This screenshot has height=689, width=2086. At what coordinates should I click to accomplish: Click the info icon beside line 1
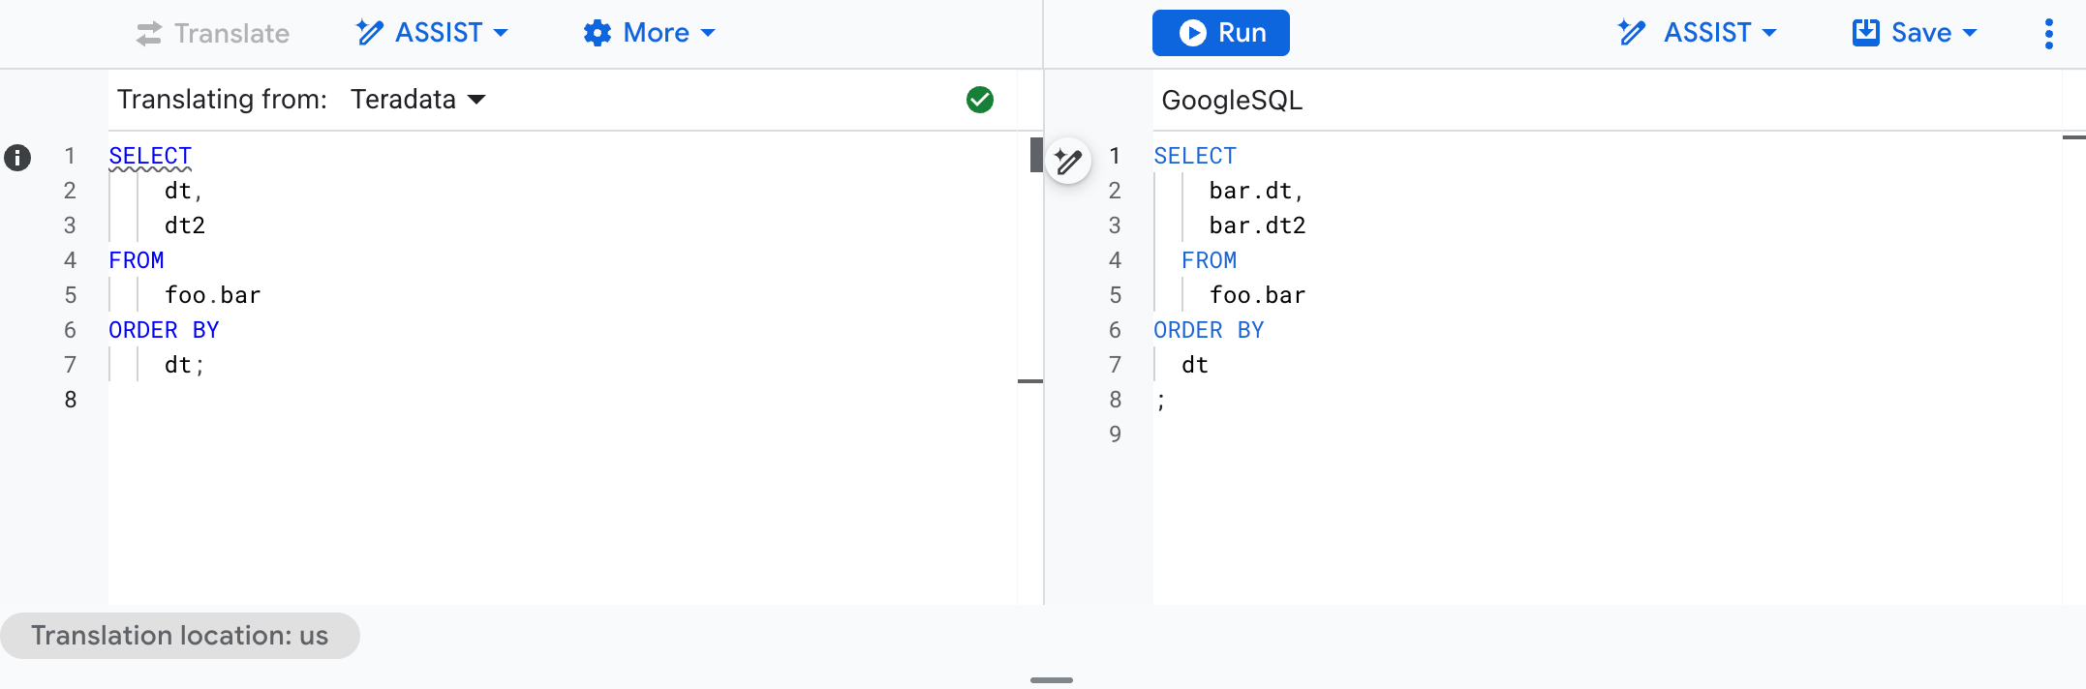coord(17,157)
